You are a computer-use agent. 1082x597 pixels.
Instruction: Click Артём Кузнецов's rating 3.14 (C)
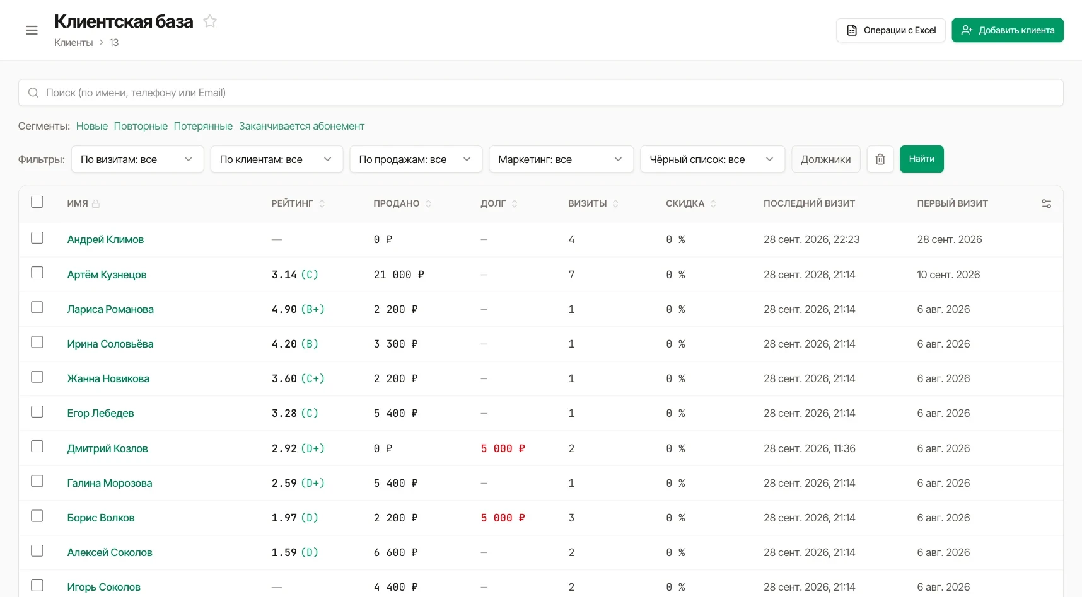point(294,275)
